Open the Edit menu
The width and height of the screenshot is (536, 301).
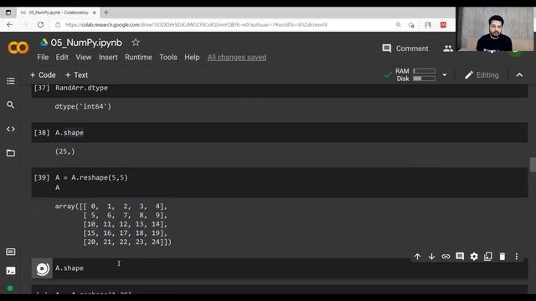pos(62,57)
